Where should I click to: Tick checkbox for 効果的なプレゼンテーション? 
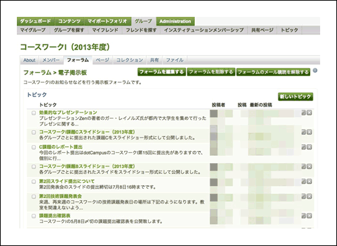pos(34,113)
